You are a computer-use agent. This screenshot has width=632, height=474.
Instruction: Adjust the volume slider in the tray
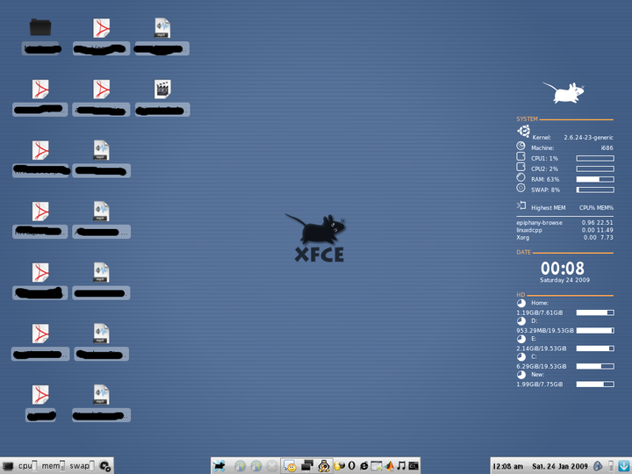point(611,466)
